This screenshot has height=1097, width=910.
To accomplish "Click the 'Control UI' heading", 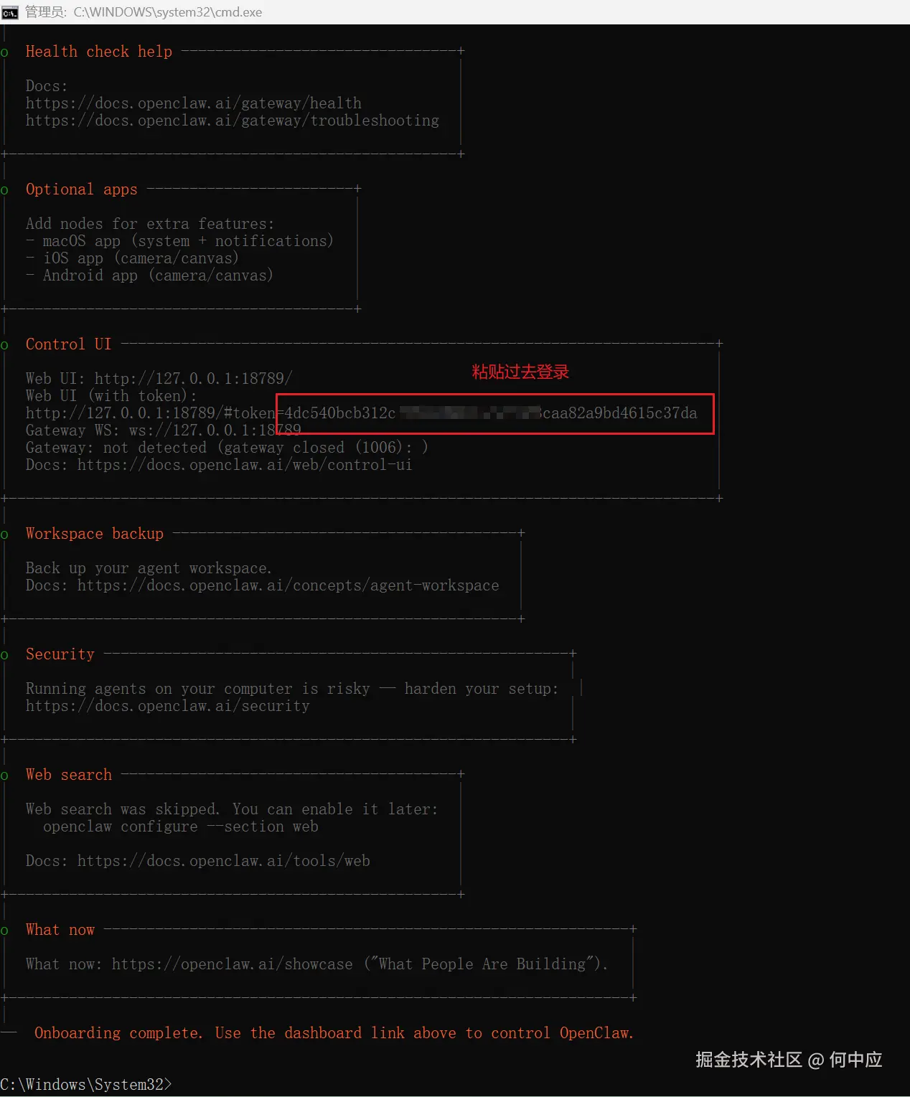I will point(69,344).
